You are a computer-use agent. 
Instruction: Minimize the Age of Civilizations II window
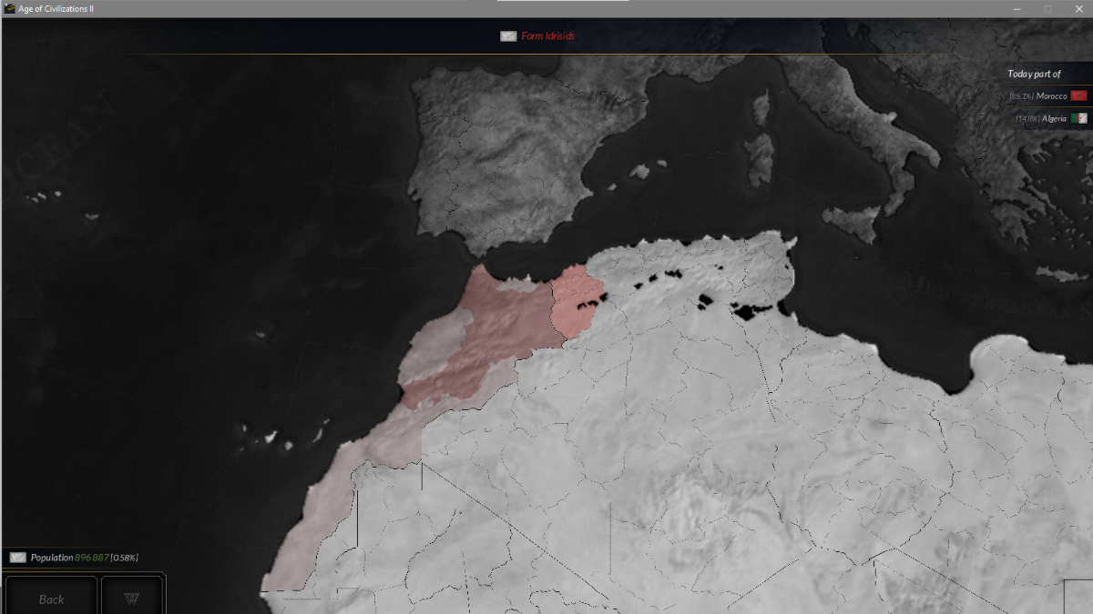point(1016,8)
